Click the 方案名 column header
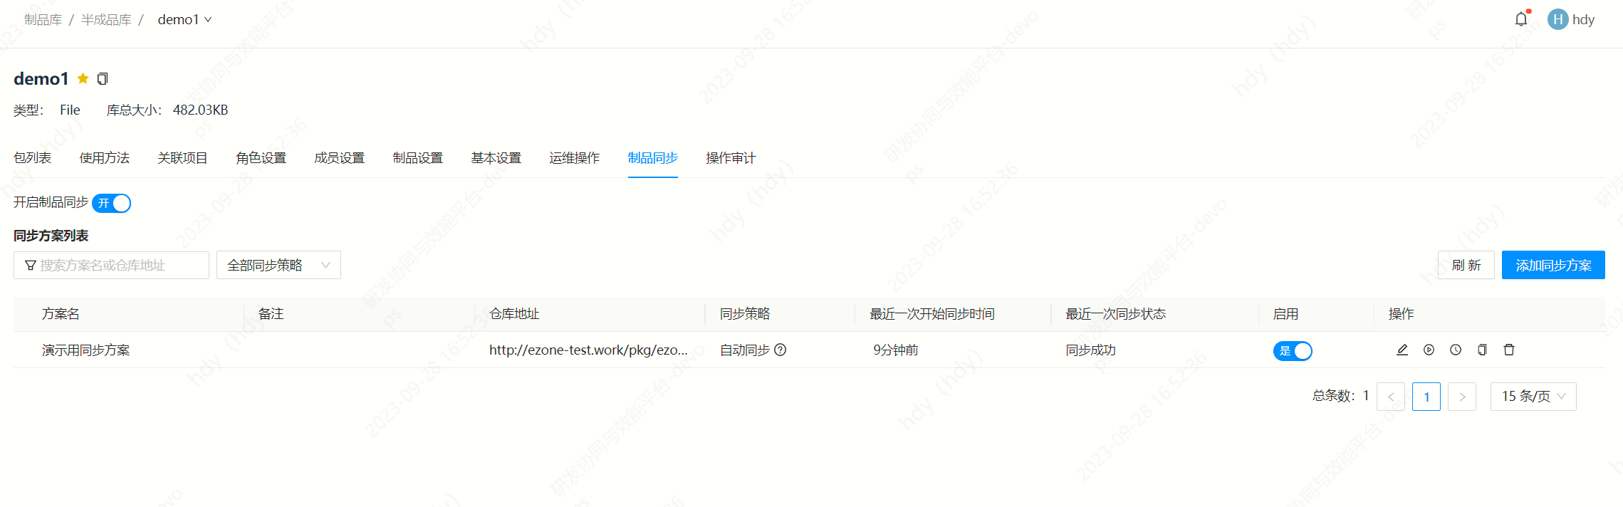The width and height of the screenshot is (1623, 507). [x=61, y=314]
